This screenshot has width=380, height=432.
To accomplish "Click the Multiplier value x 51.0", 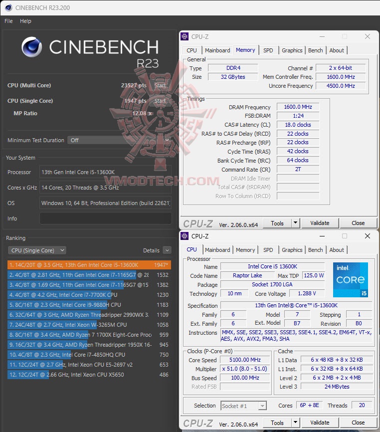I will 245,369.
